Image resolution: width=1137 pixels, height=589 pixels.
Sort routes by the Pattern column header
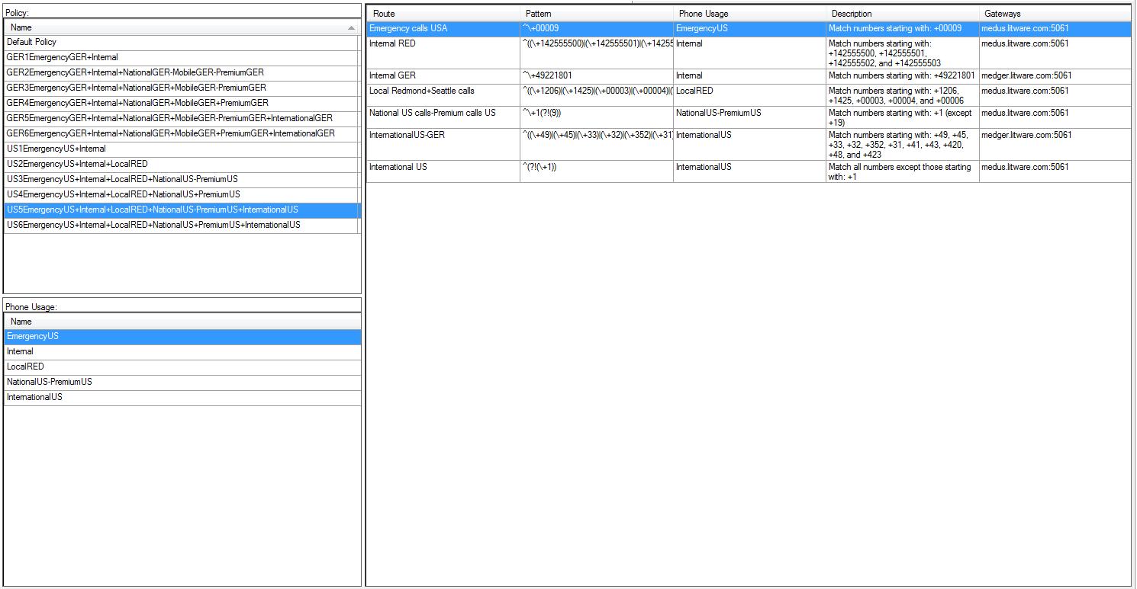pyautogui.click(x=597, y=14)
